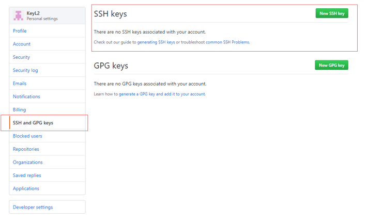The height and width of the screenshot is (223, 366).
Task: View Saved replies settings
Action: (x=27, y=176)
